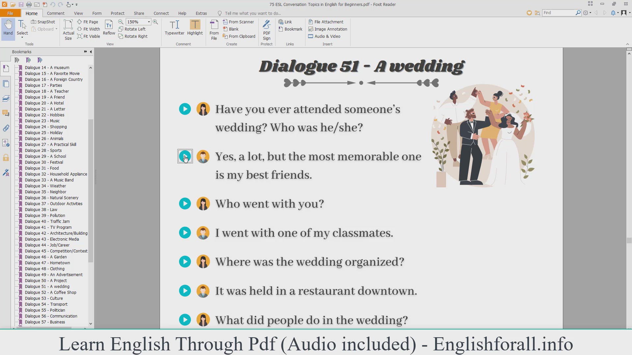Viewport: 632px width, 355px height.
Task: Select the Typewriter tool
Action: tap(174, 28)
